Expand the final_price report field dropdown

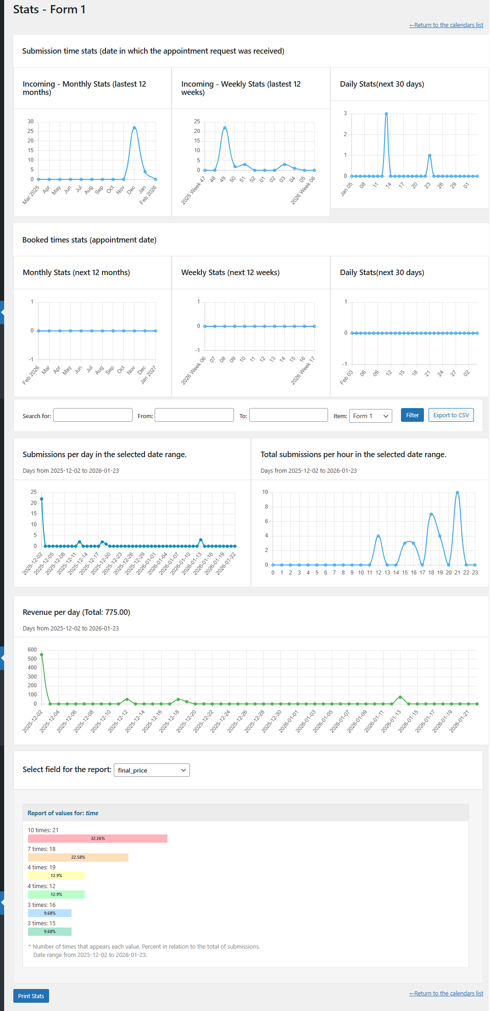click(151, 770)
